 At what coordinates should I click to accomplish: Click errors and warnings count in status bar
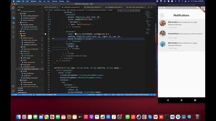coord(27,95)
